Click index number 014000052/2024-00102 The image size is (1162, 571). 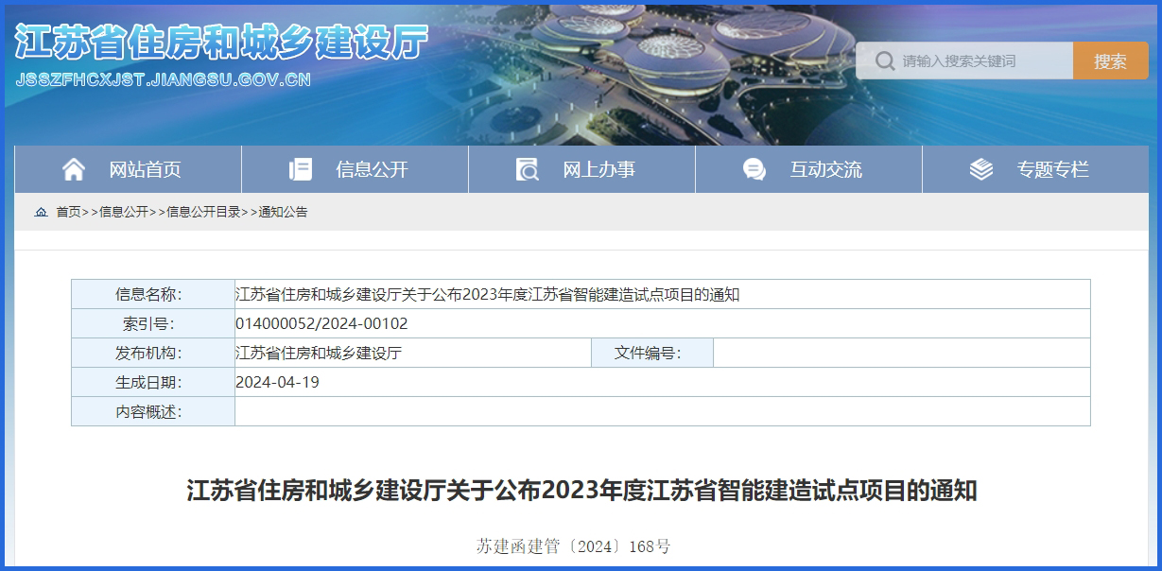[x=321, y=323]
